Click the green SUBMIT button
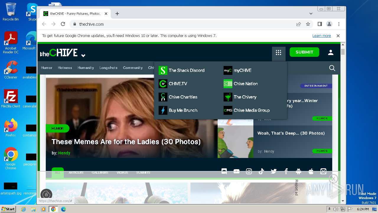Image resolution: width=378 pixels, height=213 pixels. coord(304,52)
